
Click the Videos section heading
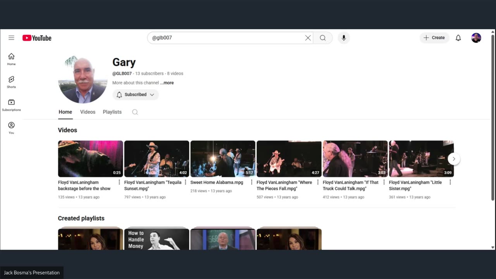coord(67,130)
